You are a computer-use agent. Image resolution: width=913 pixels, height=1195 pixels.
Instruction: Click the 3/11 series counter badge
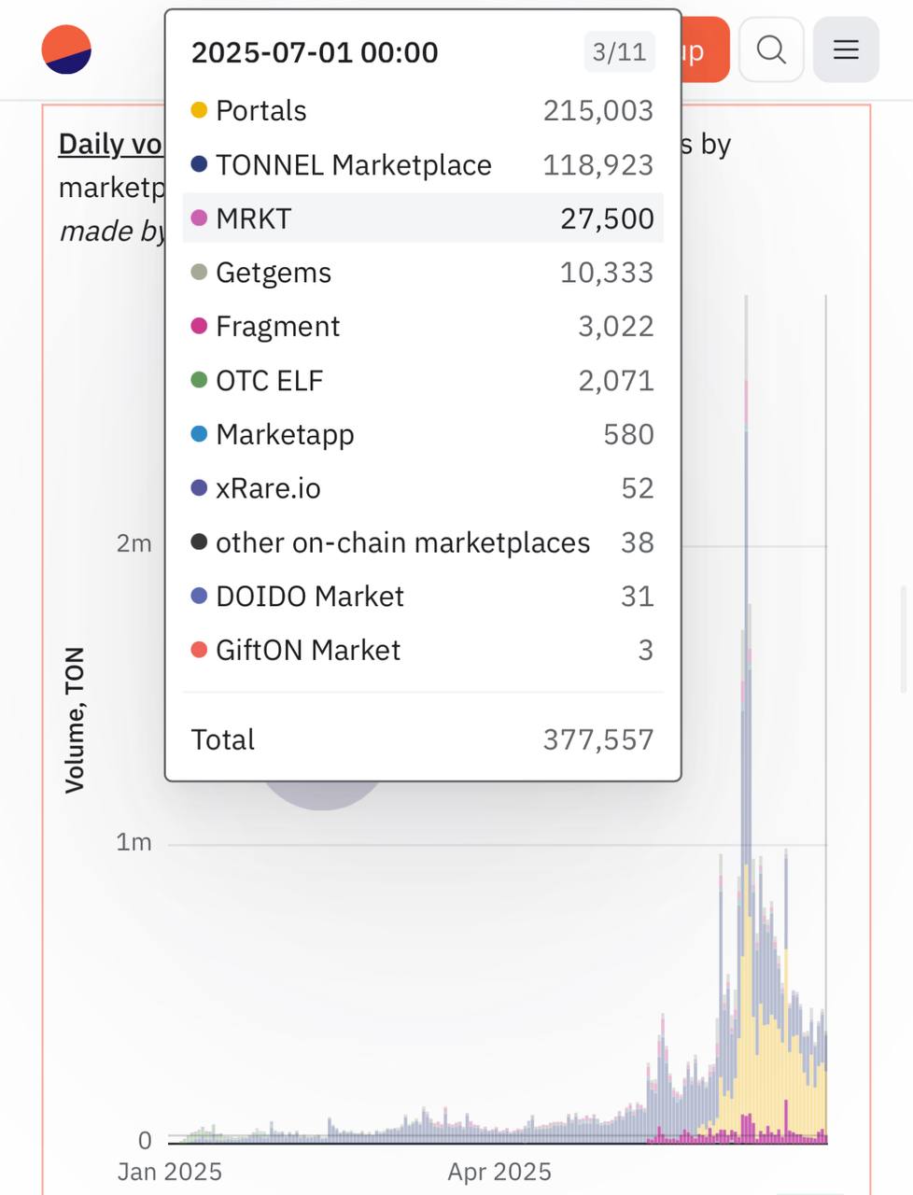click(x=620, y=51)
